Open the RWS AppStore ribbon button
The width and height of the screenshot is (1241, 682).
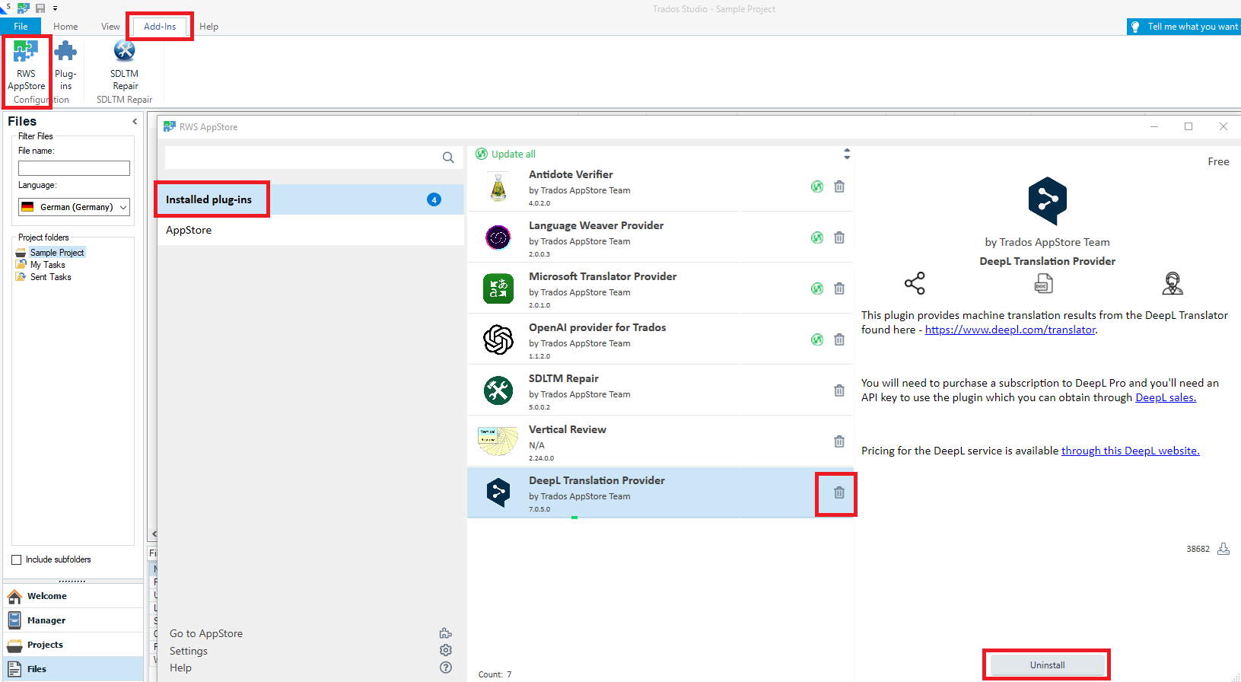point(27,66)
